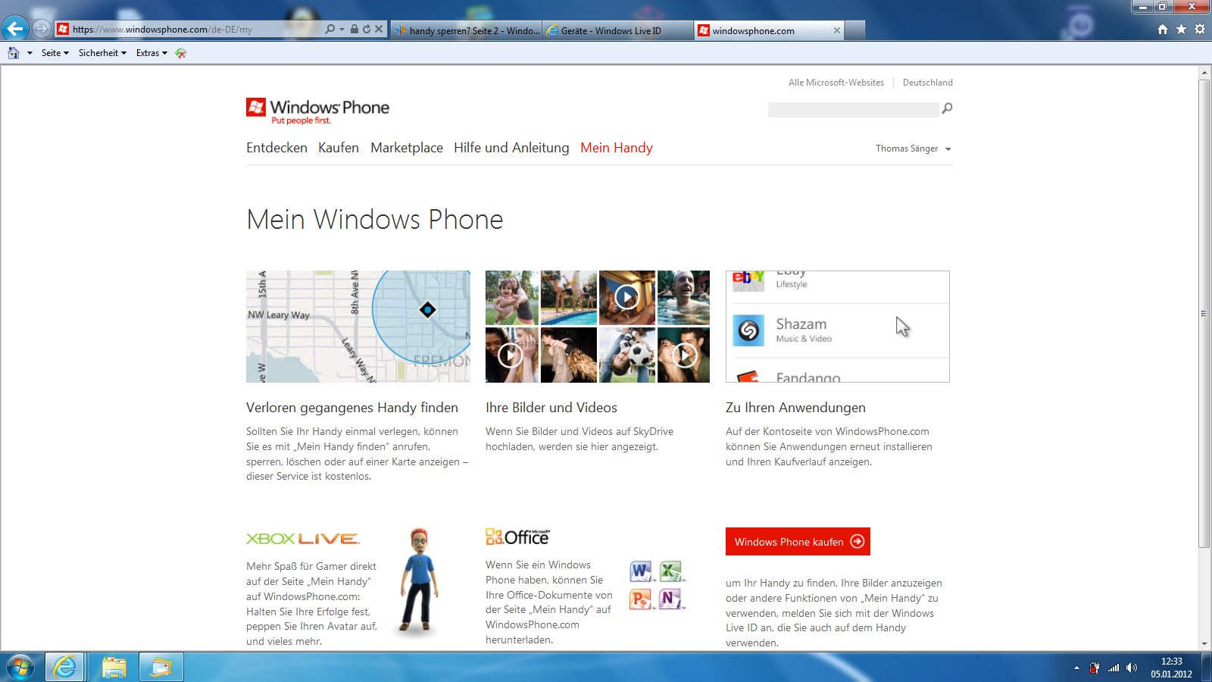1212x682 pixels.
Task: Open the Windows Start orb
Action: 20,668
